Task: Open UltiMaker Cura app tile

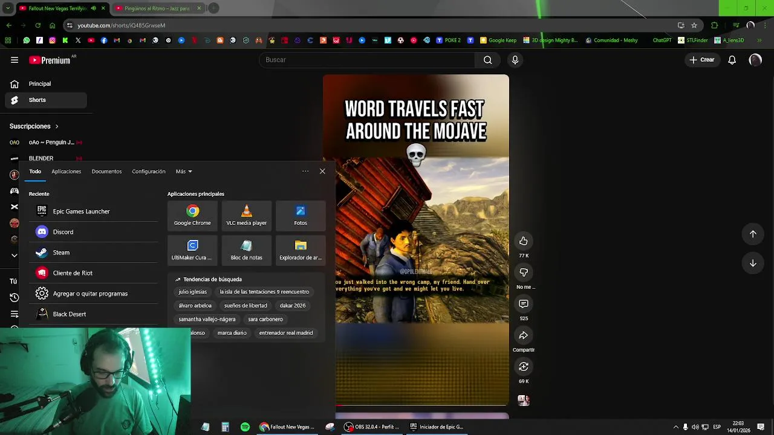Action: click(x=192, y=250)
